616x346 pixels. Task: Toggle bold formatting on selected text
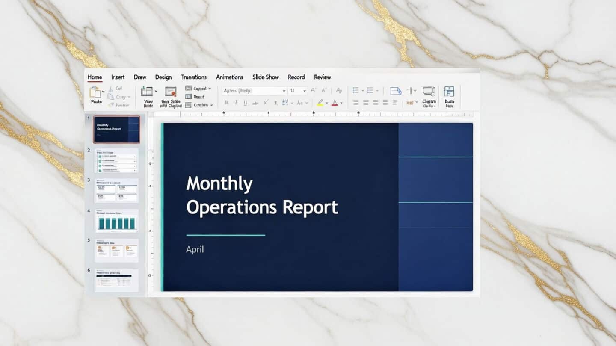[x=226, y=103]
